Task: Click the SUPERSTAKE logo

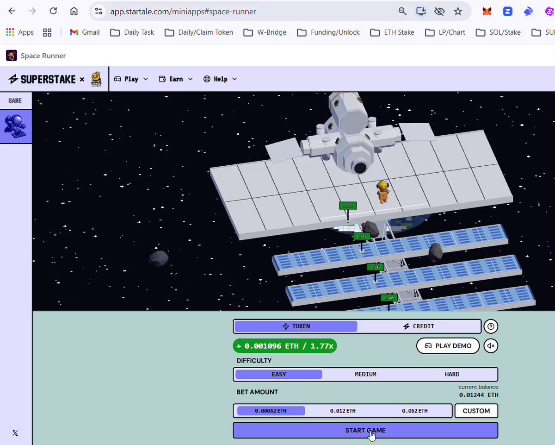Action: [x=42, y=79]
